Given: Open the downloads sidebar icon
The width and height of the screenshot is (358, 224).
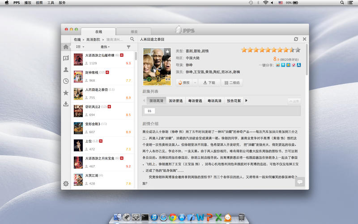Looking at the screenshot, I should (x=66, y=104).
